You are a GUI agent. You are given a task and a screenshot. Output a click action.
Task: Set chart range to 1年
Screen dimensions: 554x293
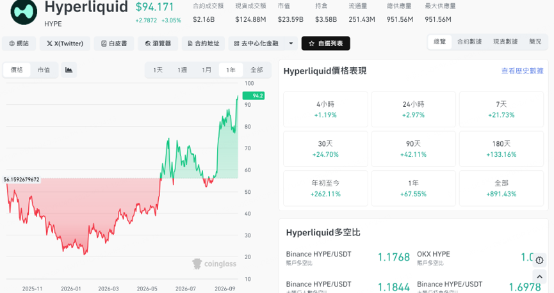click(x=231, y=70)
